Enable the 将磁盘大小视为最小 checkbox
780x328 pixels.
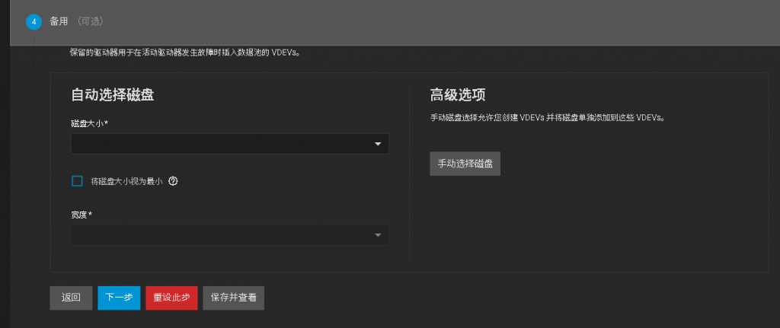pos(77,181)
